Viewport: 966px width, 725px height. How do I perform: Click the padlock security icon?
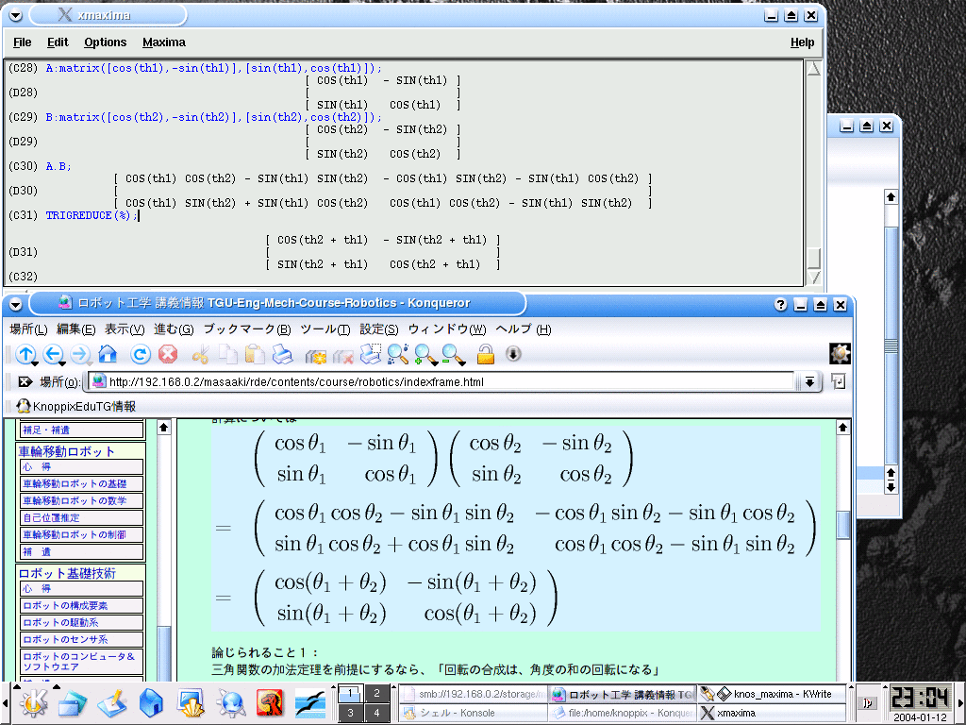pyautogui.click(x=486, y=355)
